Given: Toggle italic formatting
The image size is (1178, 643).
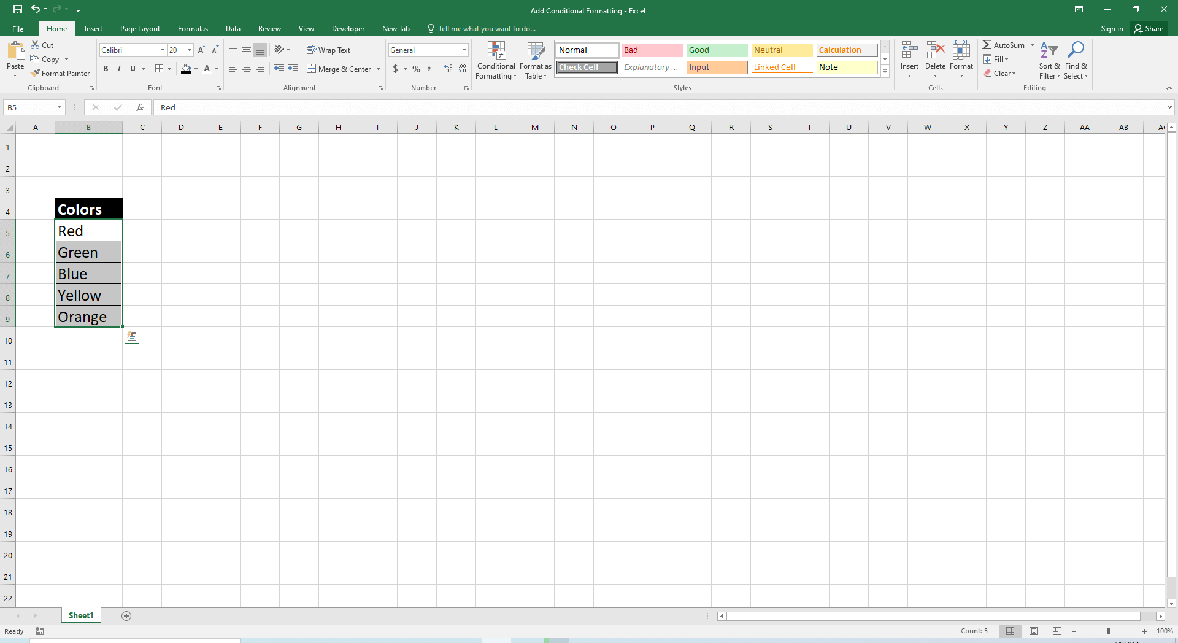Looking at the screenshot, I should [x=119, y=69].
